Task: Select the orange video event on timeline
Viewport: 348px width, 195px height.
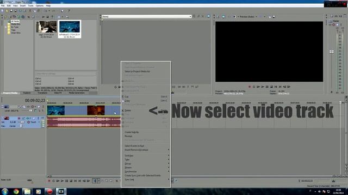Action: [x=96, y=110]
